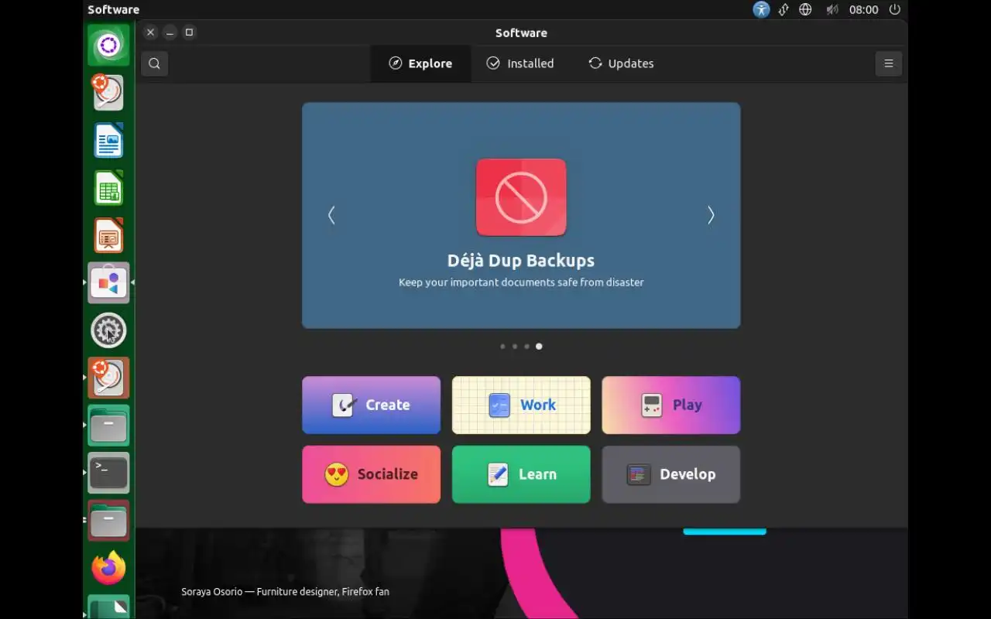Select the third carousel page dot
This screenshot has width=991, height=619.
(526, 347)
